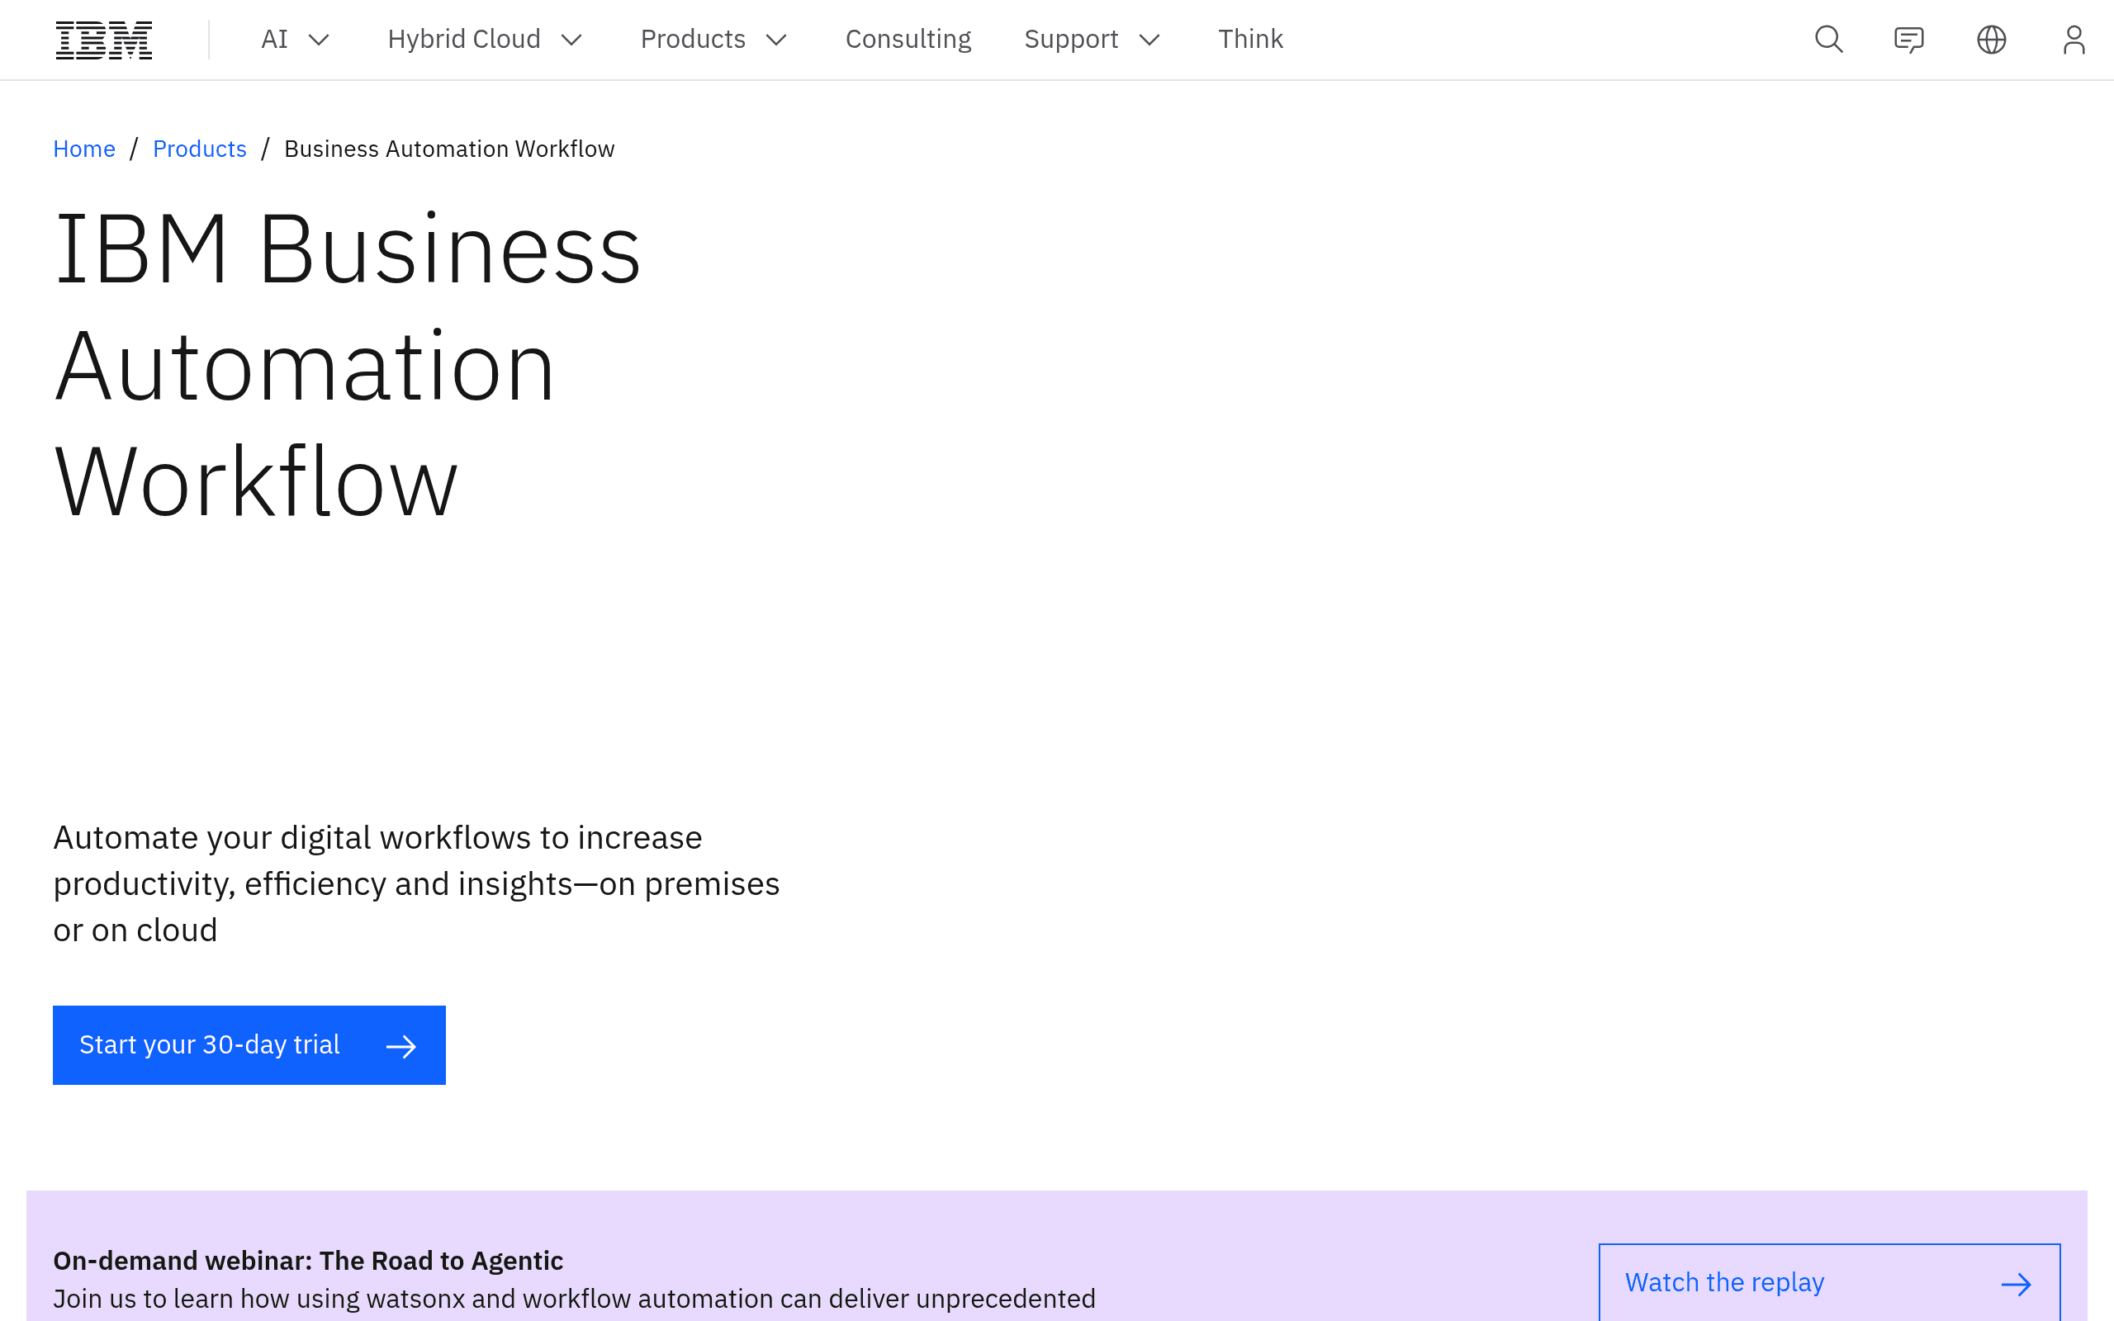Click the IBM Business Automation Workflow heading
This screenshot has height=1321, width=2114.
348,364
